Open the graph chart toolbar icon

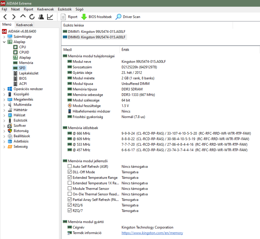(x=50, y=17)
